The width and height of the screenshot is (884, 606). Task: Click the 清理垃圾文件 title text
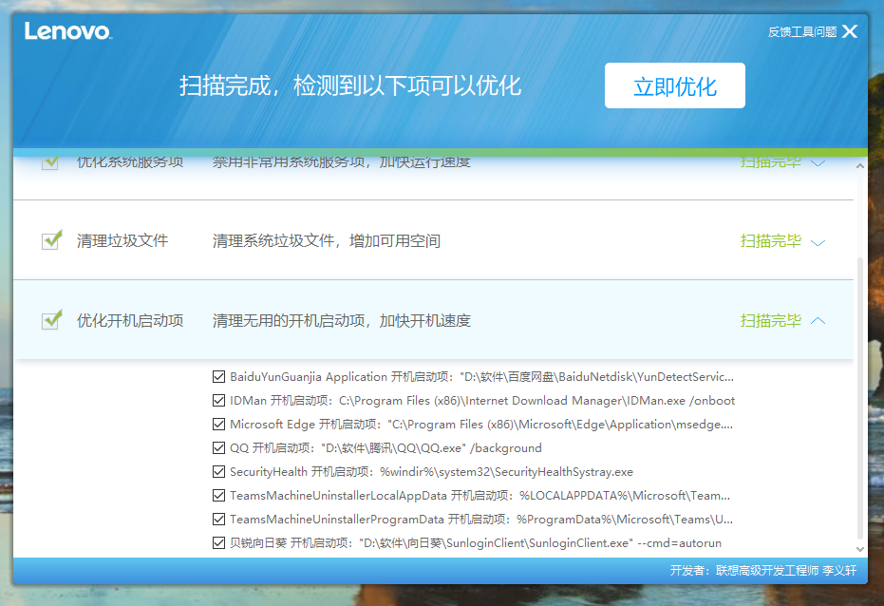tap(122, 240)
